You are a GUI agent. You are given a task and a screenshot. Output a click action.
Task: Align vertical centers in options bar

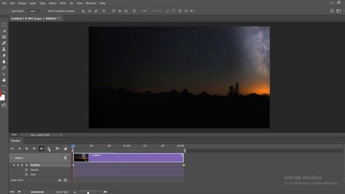point(120,11)
